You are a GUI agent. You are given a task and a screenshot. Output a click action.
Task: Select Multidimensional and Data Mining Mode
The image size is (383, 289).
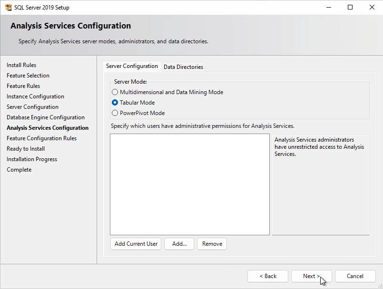(167, 92)
